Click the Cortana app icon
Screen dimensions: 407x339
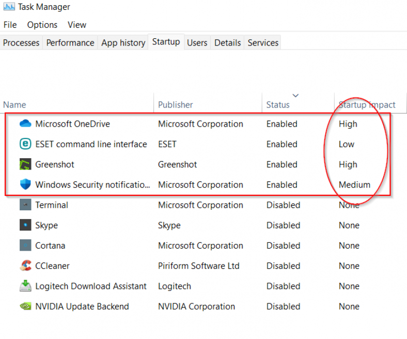click(x=25, y=245)
